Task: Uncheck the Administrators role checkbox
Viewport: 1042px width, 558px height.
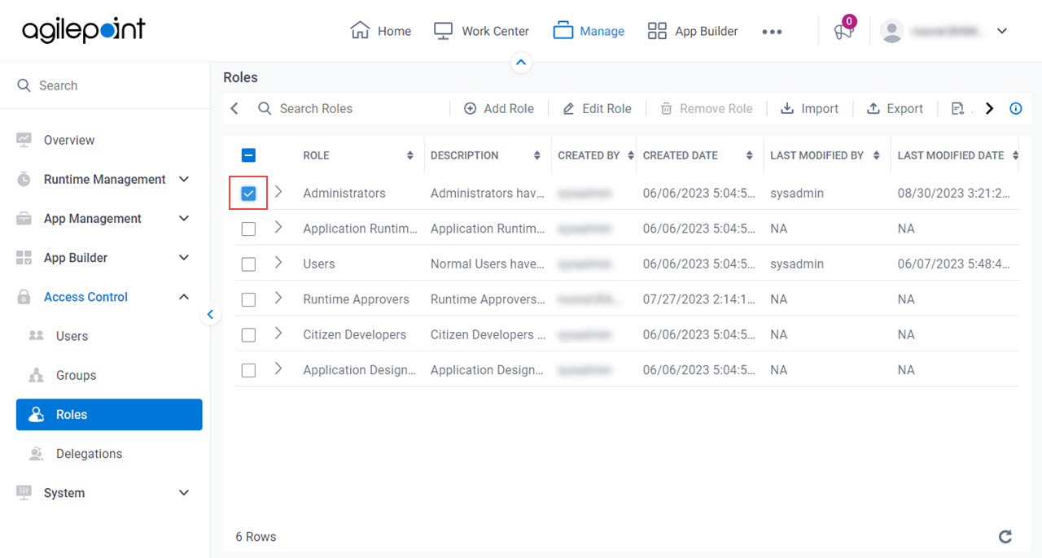Action: [x=249, y=194]
